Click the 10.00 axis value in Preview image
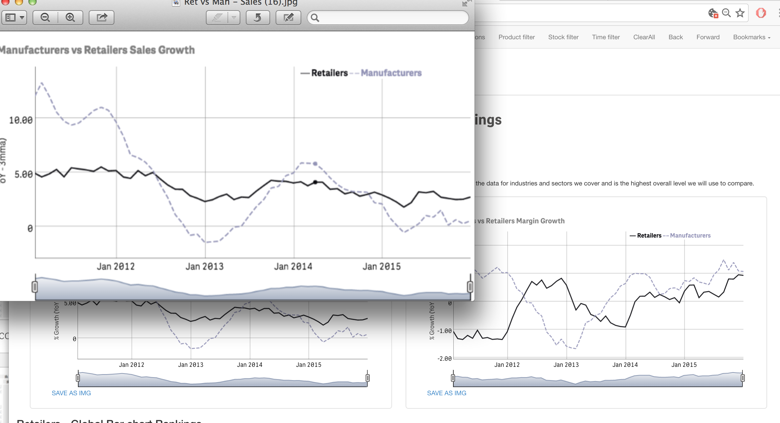The image size is (780, 423). (x=21, y=120)
